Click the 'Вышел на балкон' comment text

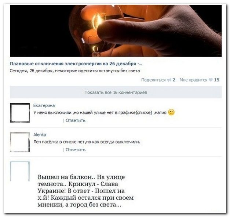click(x=86, y=191)
